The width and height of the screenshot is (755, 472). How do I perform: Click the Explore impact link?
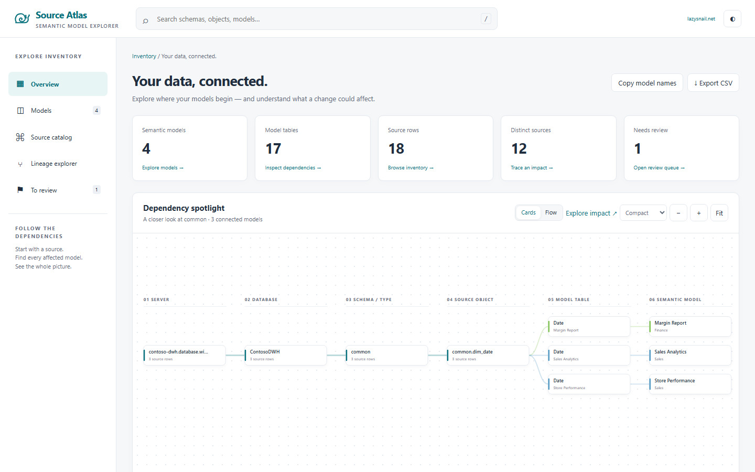tap(591, 213)
